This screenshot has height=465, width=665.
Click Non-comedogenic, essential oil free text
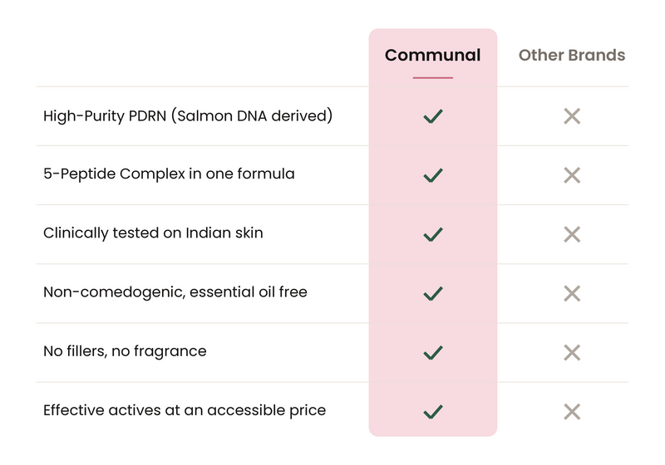coord(175,292)
